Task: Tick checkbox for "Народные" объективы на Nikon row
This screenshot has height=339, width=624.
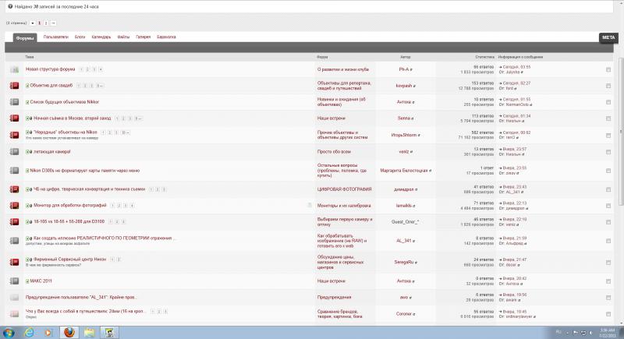Action: (608, 135)
